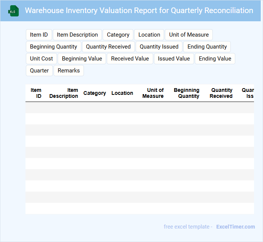Select the Quantity Issued tag
Viewport: 263px width, 242px height.
point(159,47)
